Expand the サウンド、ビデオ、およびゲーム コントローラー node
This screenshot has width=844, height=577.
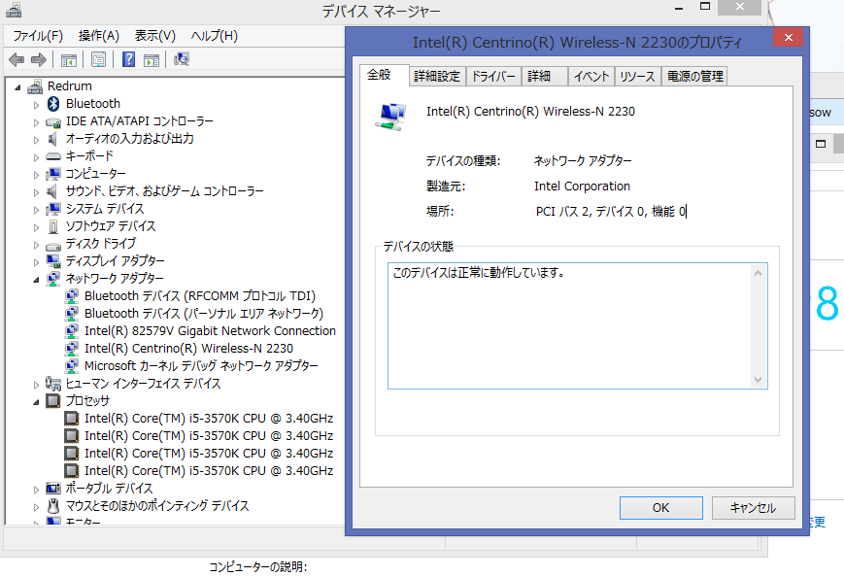tap(36, 192)
